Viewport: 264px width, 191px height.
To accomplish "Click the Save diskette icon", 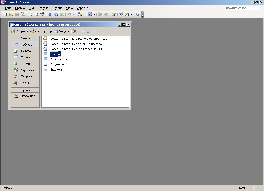I will (17, 14).
